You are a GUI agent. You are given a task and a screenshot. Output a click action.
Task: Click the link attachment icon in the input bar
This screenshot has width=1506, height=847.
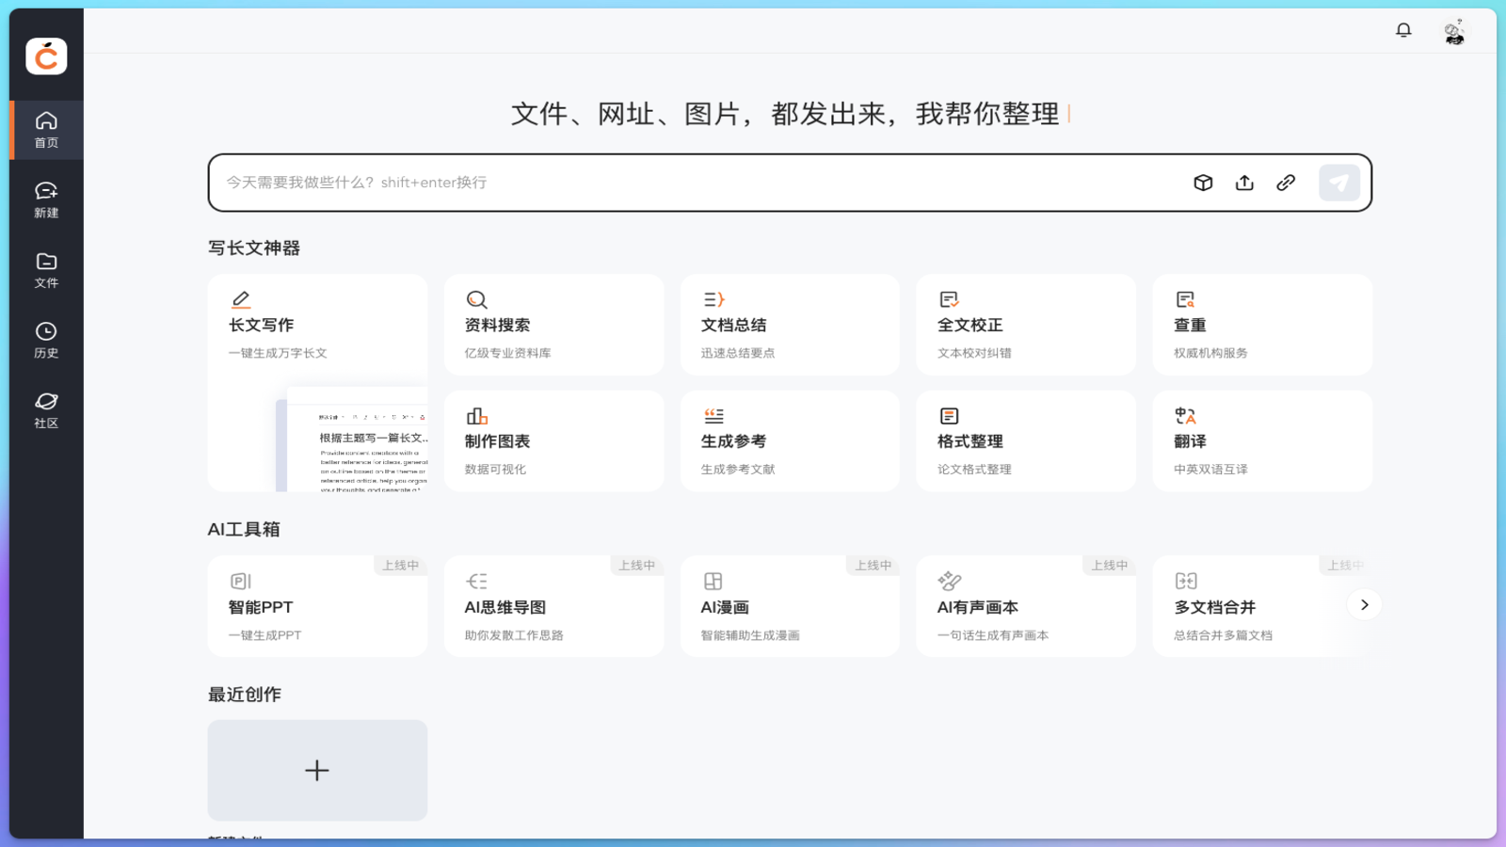[x=1286, y=182]
